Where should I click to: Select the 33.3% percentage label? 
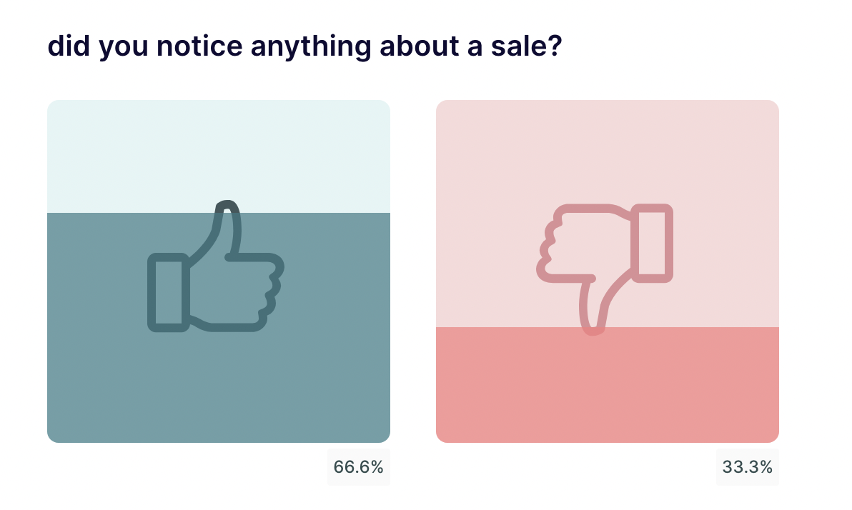coord(747,467)
